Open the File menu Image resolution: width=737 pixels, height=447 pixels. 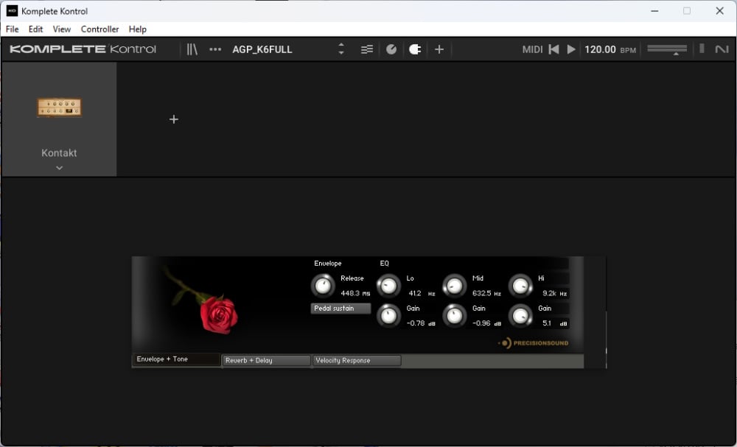click(x=13, y=29)
